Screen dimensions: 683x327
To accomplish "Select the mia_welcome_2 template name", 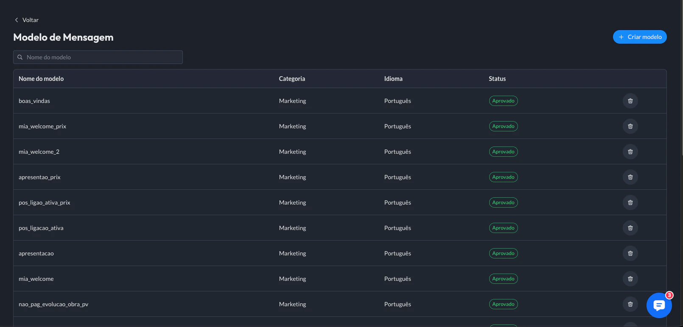I will tap(39, 152).
